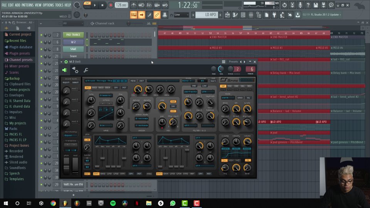
Task: Open the Spire wrapper wrench settings icon
Action: [86, 70]
